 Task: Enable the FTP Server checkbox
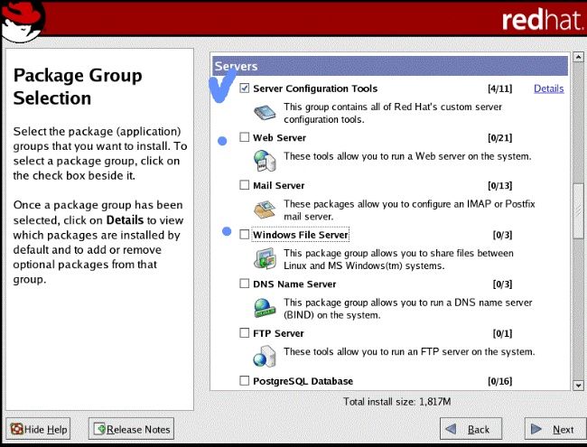point(245,333)
